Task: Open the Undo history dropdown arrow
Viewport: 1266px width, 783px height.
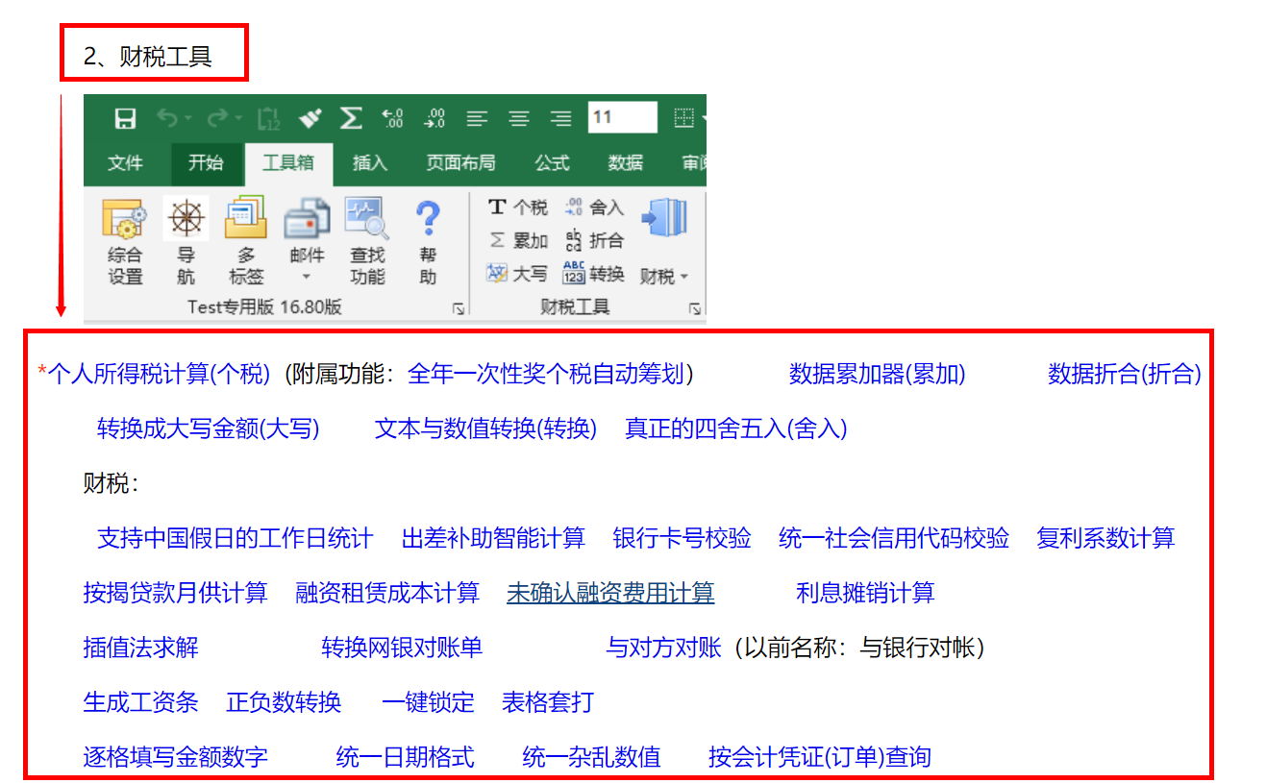Action: (189, 118)
